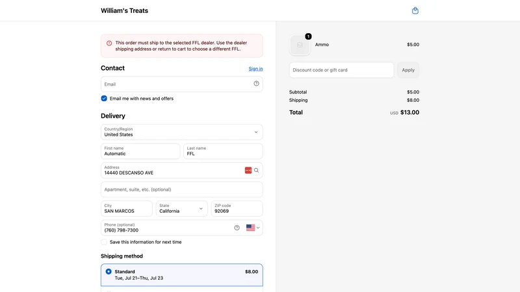Click the Sign in link

tap(255, 69)
